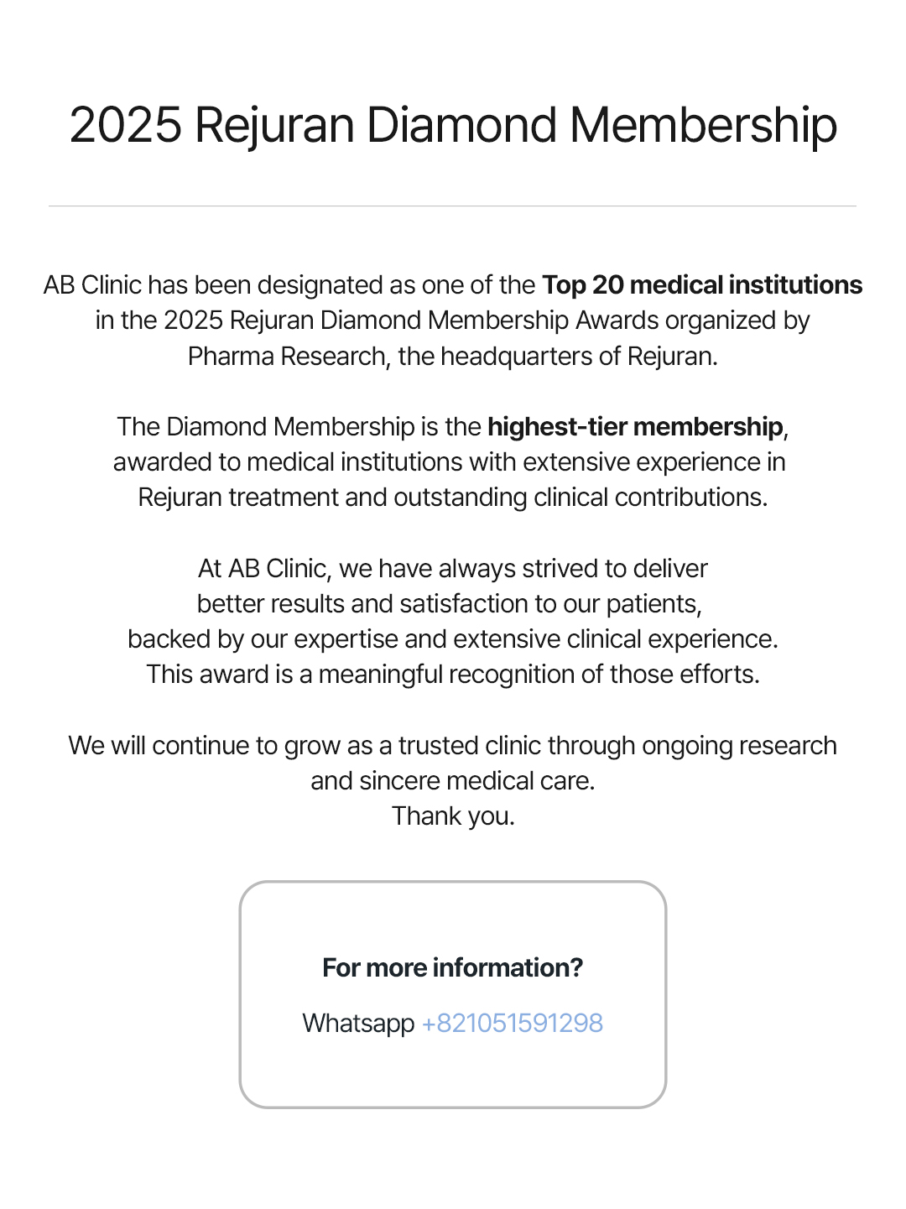This screenshot has width=906, height=1209.
Task: Click the line starting "At AB Clinic, we have"
Action: pyautogui.click(x=453, y=569)
